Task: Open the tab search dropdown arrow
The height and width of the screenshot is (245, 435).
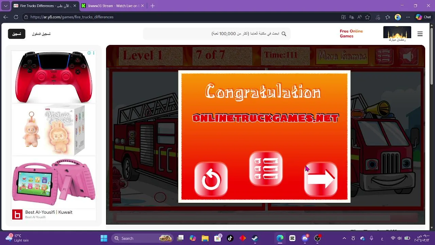Action: (5, 6)
